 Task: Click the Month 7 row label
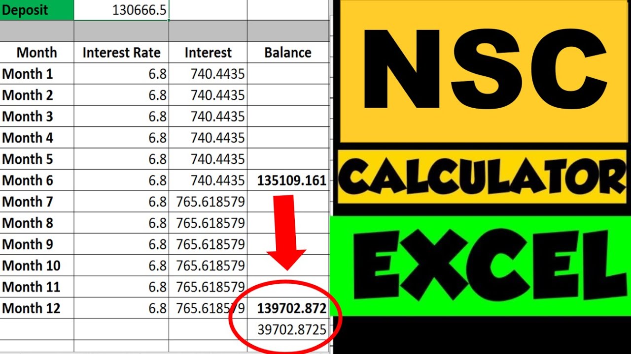[x=37, y=202]
